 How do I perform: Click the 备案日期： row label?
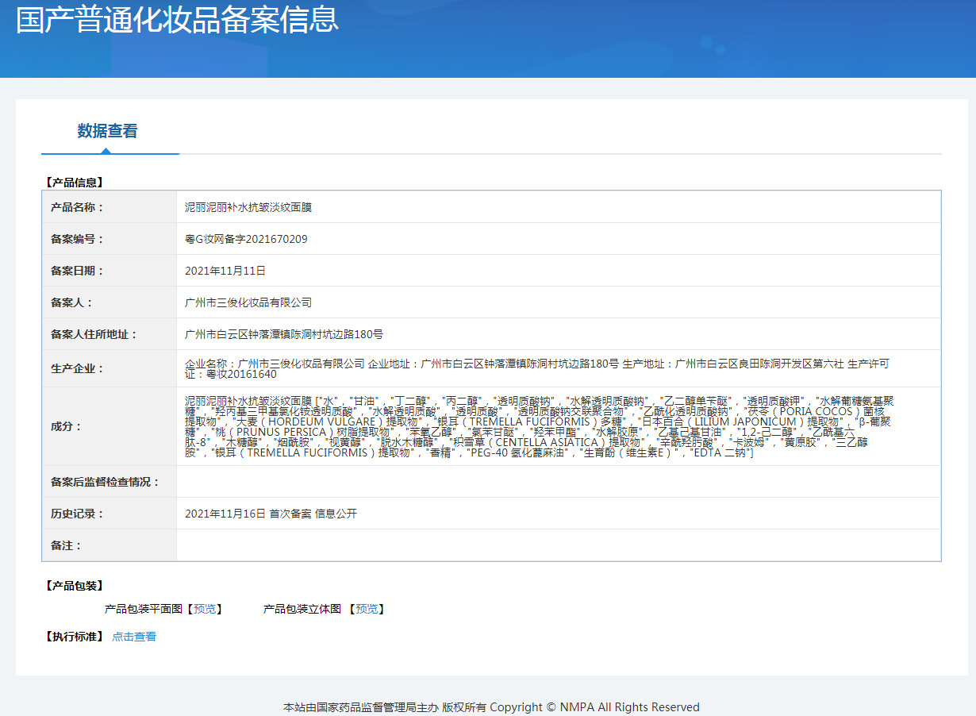(77, 271)
